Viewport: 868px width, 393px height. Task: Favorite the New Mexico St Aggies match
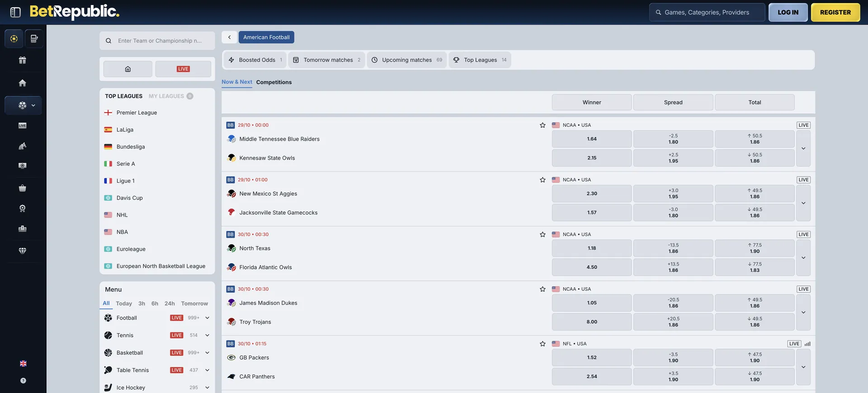point(542,180)
